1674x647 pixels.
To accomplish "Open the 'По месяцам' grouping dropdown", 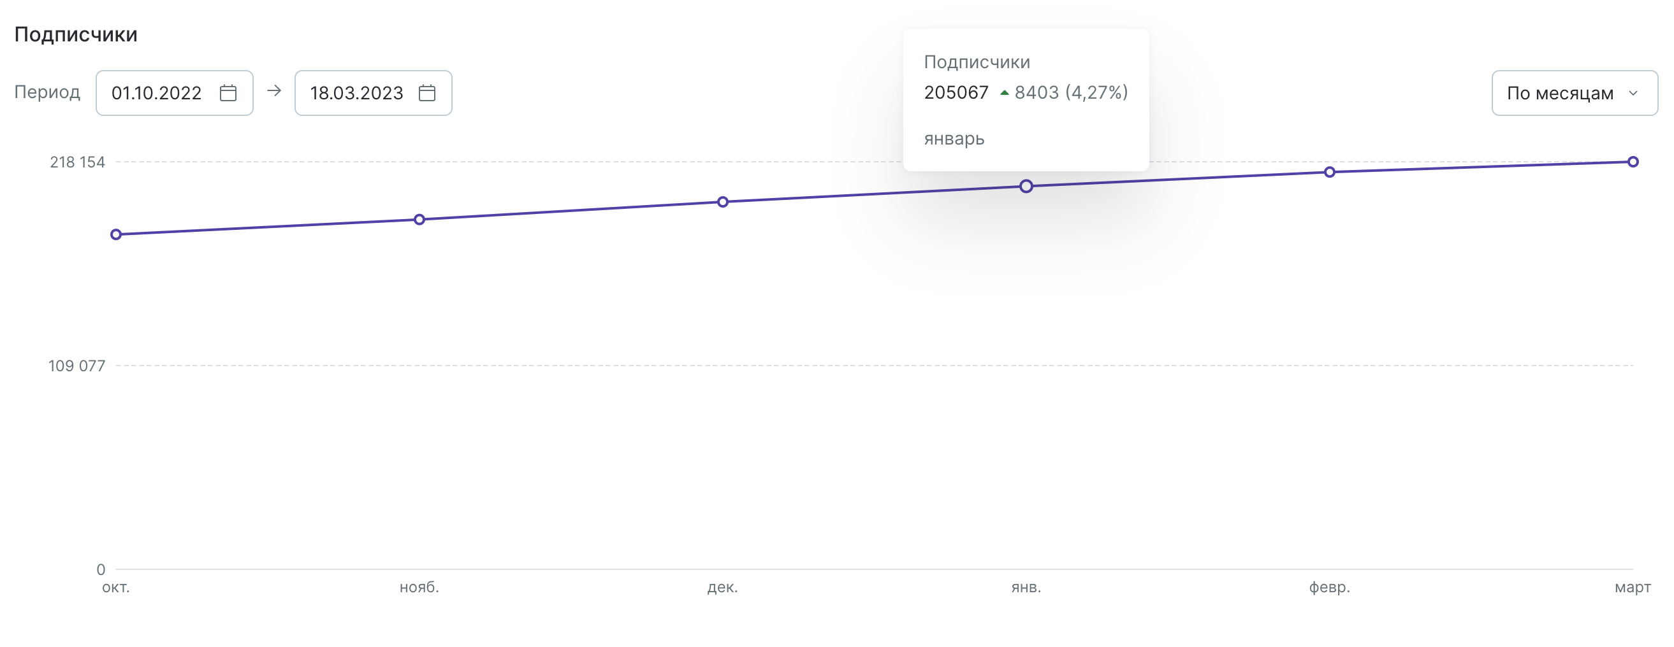I will [x=1575, y=93].
